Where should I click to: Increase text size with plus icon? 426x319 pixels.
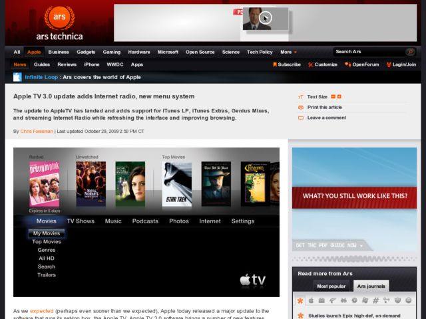point(339,97)
